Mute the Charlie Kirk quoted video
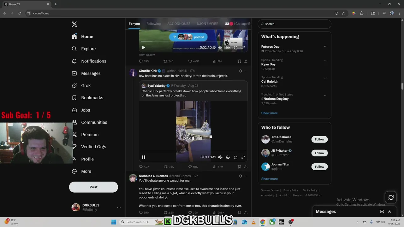This screenshot has height=227, width=404. [x=220, y=157]
